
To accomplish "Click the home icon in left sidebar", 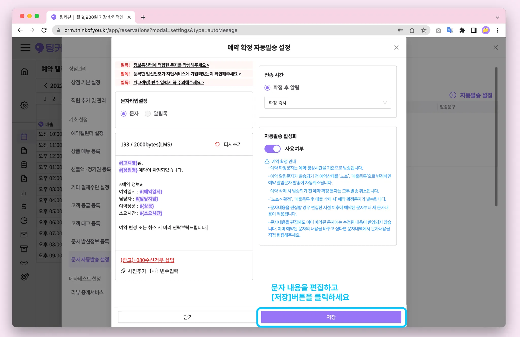I will point(24,72).
